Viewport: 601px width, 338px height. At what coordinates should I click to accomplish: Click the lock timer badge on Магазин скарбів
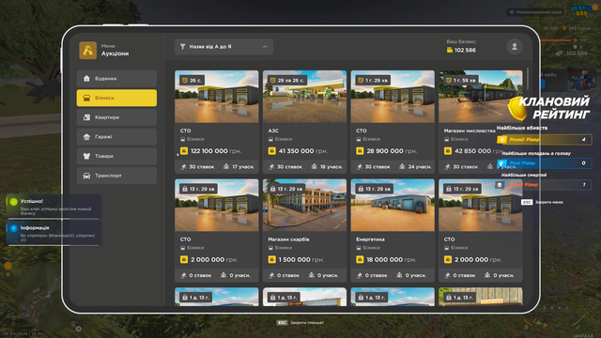click(286, 189)
